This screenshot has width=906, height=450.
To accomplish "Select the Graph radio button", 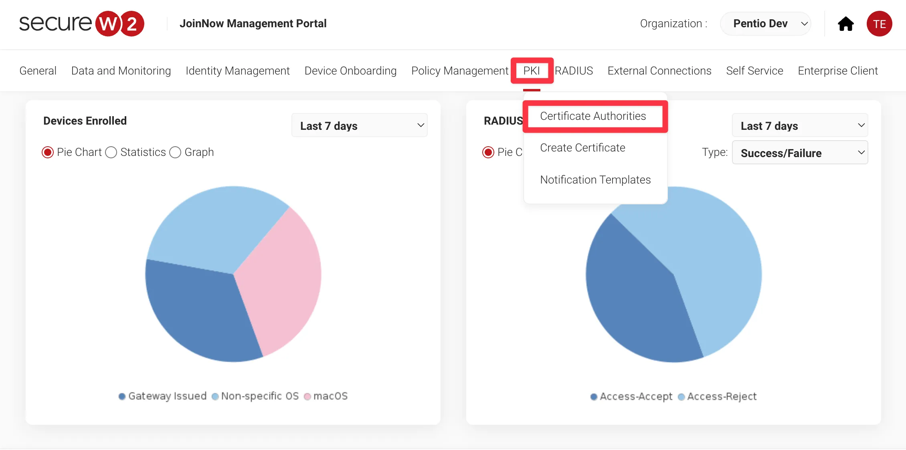I will 175,152.
